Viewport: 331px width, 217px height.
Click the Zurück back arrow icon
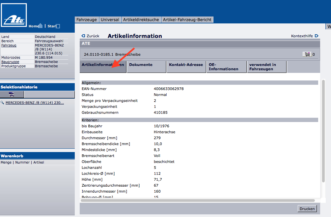(x=83, y=36)
